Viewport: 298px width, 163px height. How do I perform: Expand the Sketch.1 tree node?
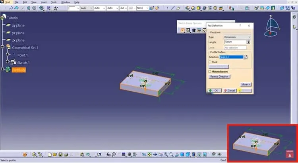click(8, 62)
